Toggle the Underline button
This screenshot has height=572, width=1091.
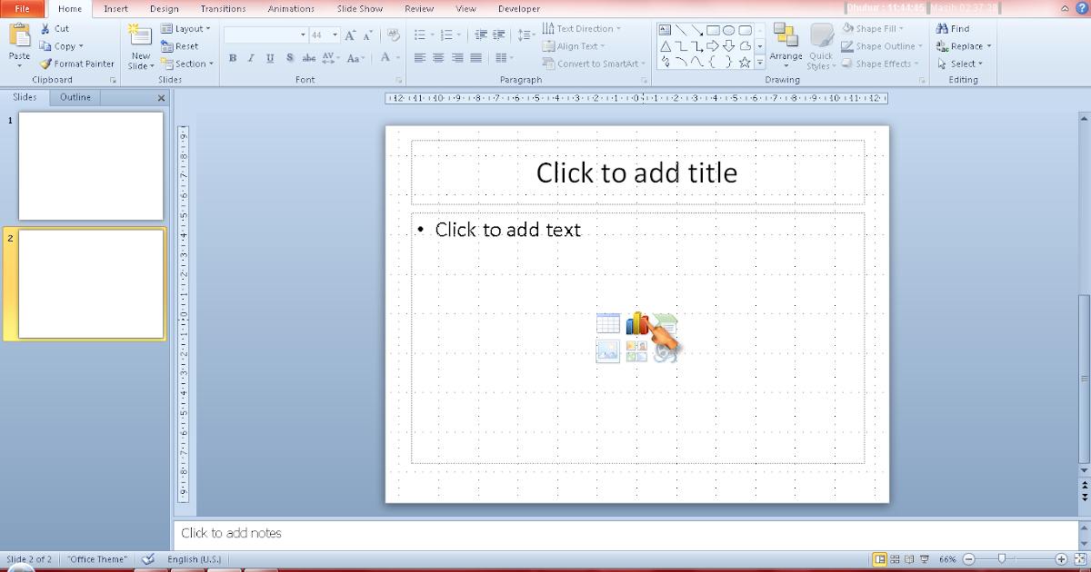point(270,57)
